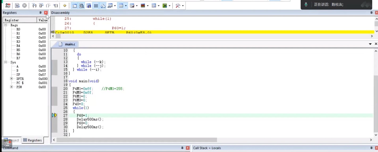Image resolution: width=378 pixels, height=152 pixels.
Task: Expand the Trace windows dropdown arrow
Action: [159, 6]
